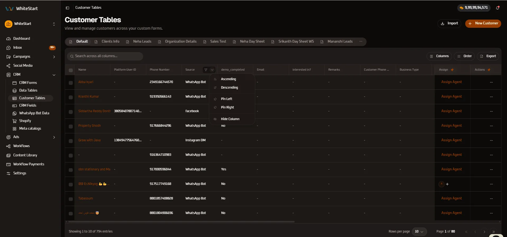Select the Kranthi Kumar row checkbox
This screenshot has height=237, width=507.
(71, 97)
